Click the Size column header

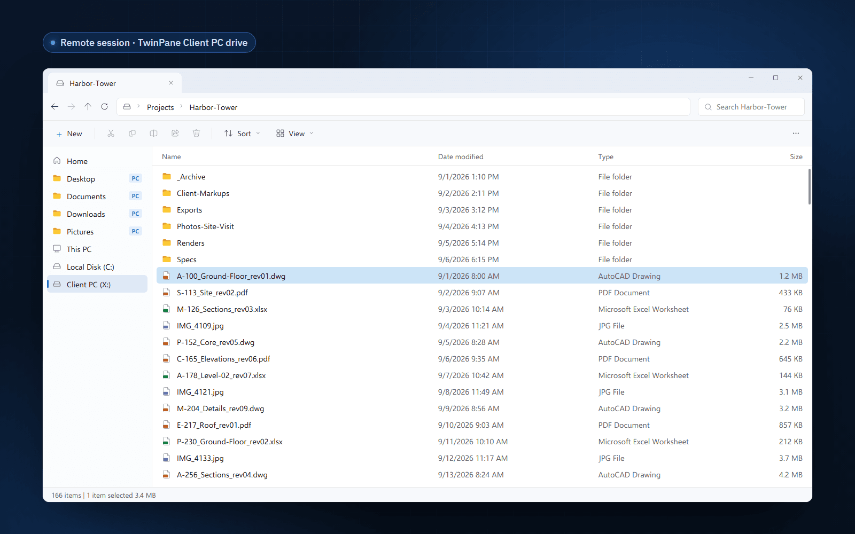point(796,156)
